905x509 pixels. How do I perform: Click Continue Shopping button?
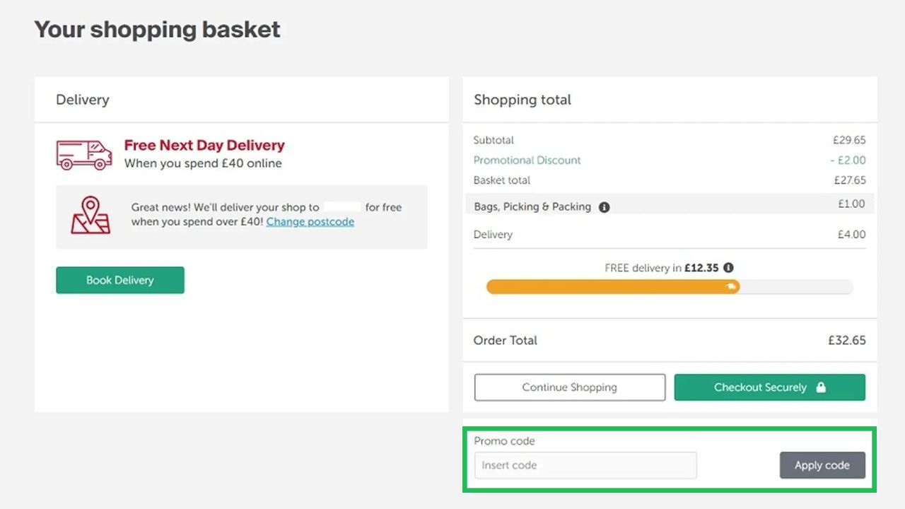[569, 387]
